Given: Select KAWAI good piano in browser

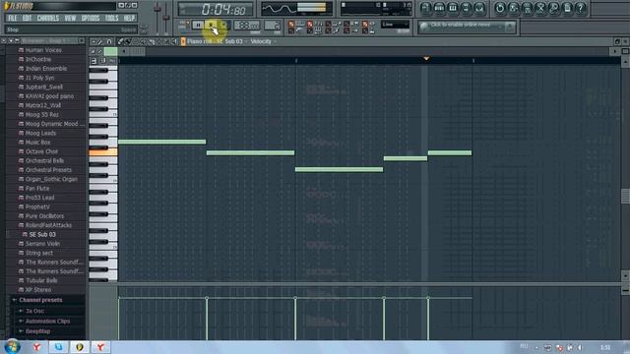Looking at the screenshot, I should (49, 96).
